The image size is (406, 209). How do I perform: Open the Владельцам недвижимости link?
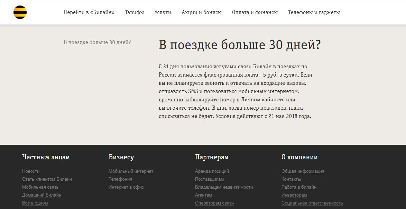224,187
